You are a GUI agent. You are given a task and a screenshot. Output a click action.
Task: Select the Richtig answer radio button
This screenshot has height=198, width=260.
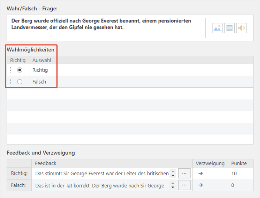click(20, 70)
